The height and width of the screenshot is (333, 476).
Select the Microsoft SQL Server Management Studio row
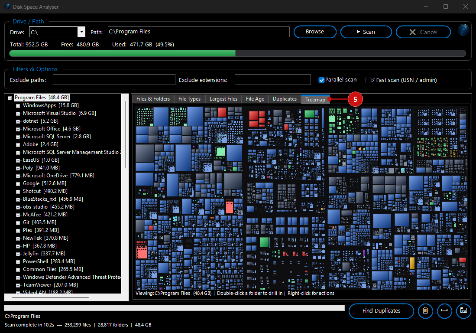[x=72, y=152]
